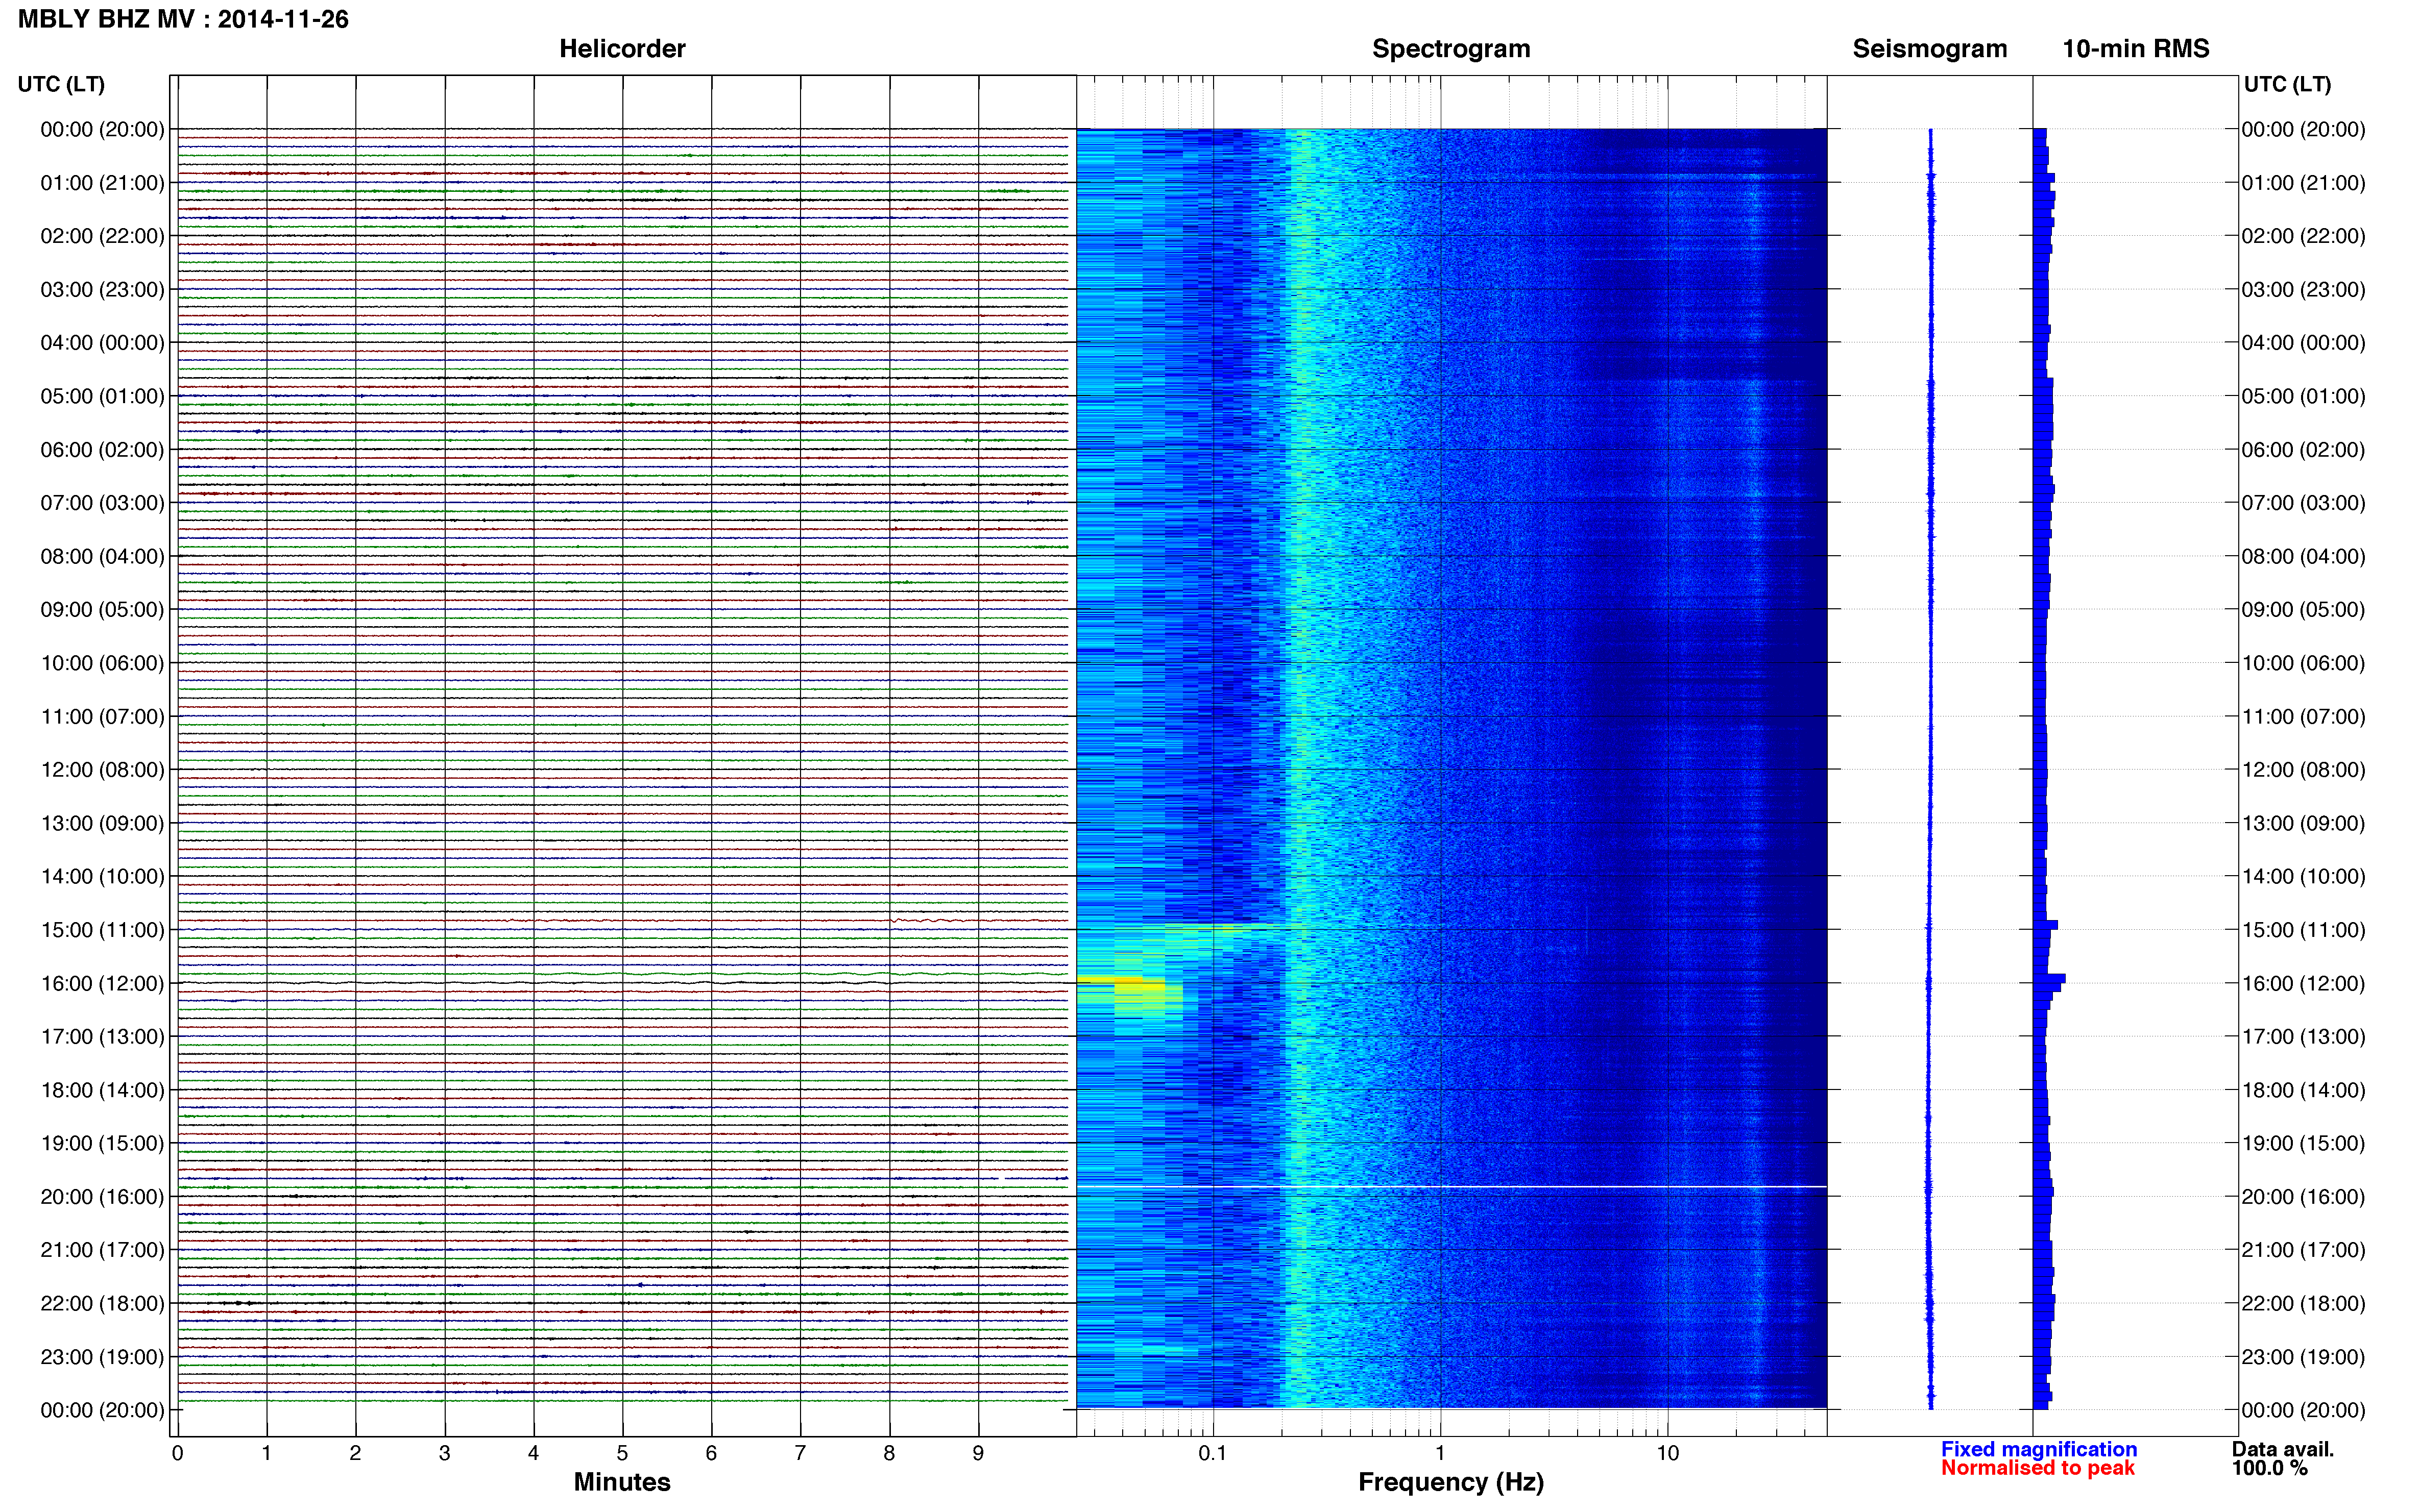Click the left time label '21:00 (17:00)'

102,1250
